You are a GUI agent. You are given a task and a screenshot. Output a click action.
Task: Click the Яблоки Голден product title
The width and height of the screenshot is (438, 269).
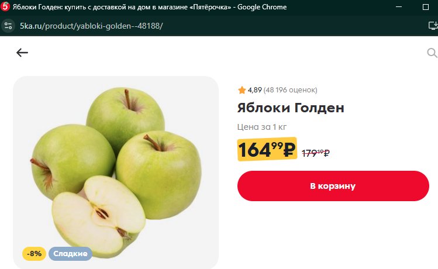tap(291, 108)
